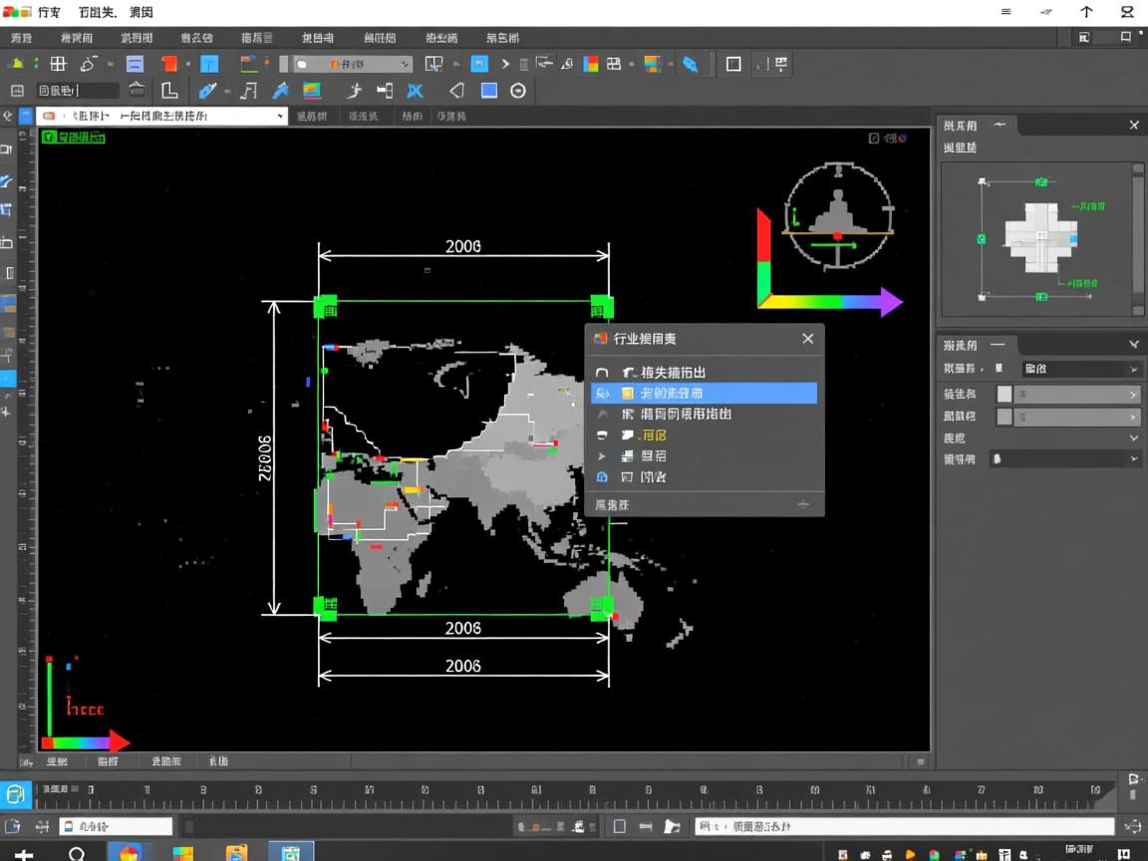Click the rainbow gradient icon in second toolbar row
The image size is (1148, 861).
[x=312, y=91]
